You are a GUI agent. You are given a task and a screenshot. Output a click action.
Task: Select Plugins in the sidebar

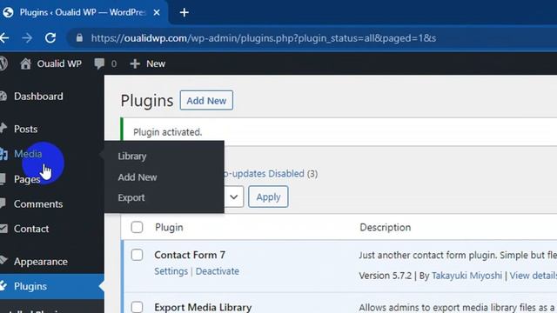30,286
